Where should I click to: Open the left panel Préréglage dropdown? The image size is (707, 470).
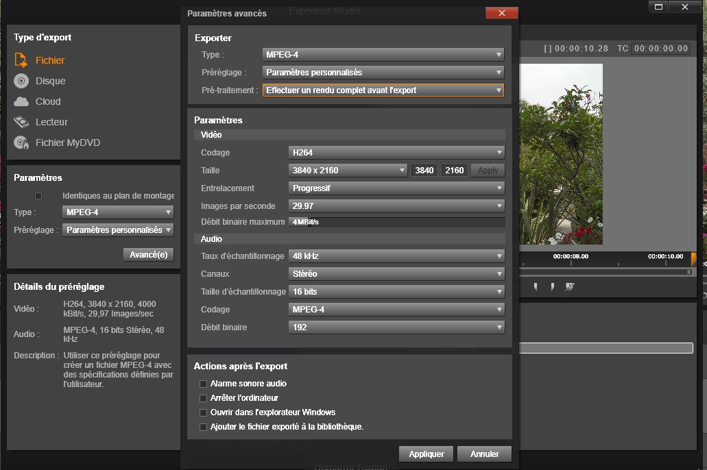(118, 230)
